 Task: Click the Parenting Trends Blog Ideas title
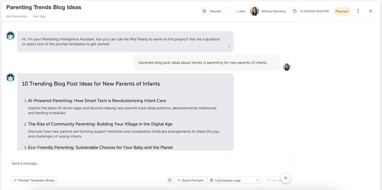44,7
